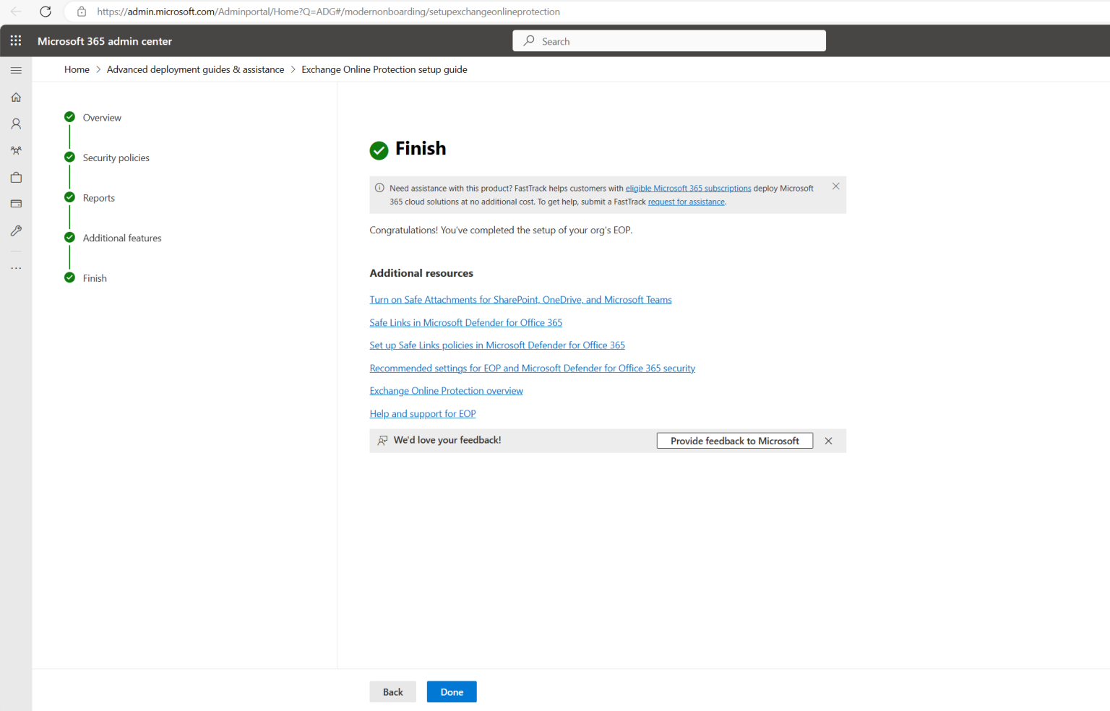The image size is (1110, 711).
Task: Open the request for assistance link
Action: point(685,202)
